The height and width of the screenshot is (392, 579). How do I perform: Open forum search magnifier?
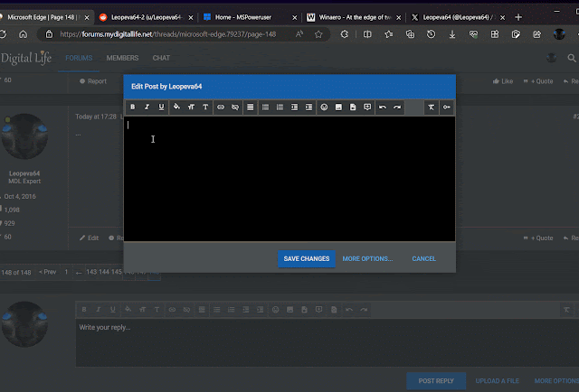[571, 58]
